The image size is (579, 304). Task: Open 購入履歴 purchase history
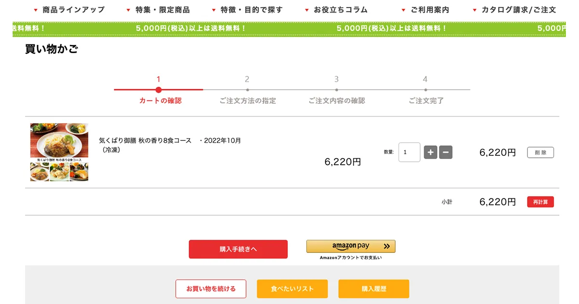pos(373,289)
